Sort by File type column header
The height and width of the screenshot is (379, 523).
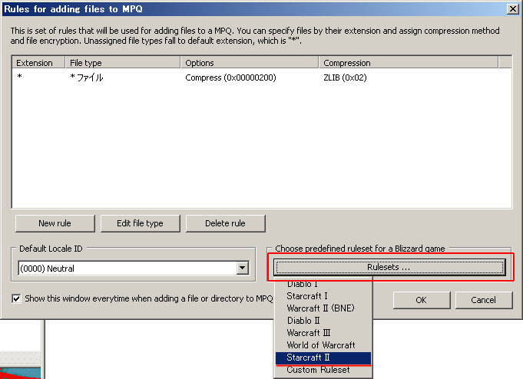pos(123,63)
